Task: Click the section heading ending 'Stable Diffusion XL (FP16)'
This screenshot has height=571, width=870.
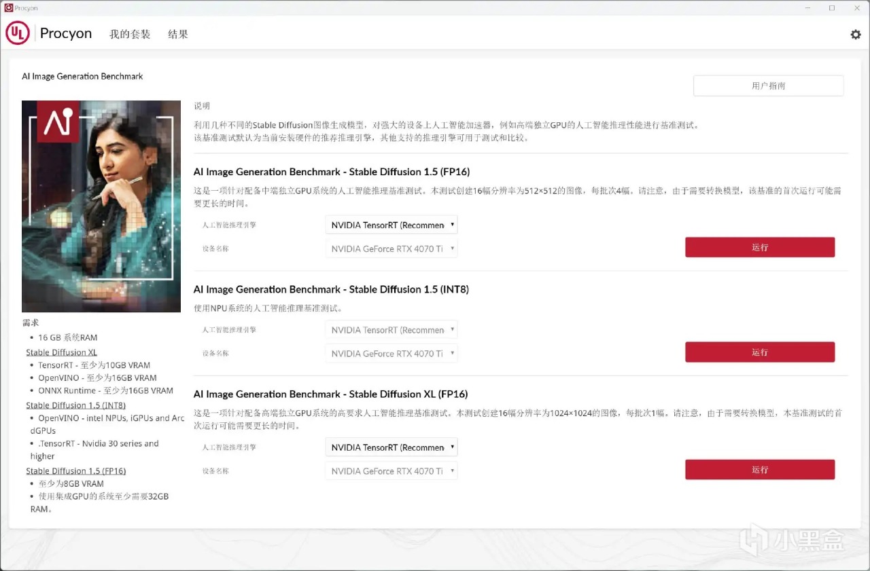Action: pyautogui.click(x=330, y=394)
